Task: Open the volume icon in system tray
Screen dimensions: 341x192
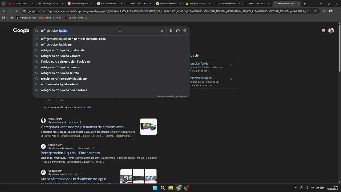Action: pyautogui.click(x=317, y=188)
